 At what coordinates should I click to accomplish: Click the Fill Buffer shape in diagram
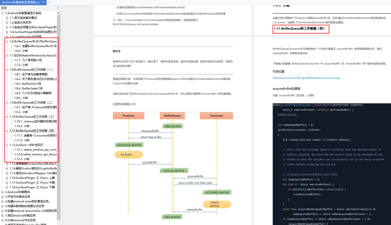coord(129,155)
